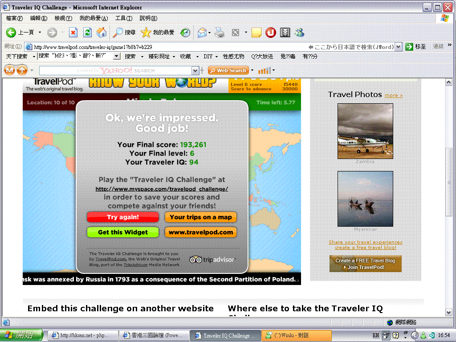
Task: Open the 編輯(E) menu
Action: 39,18
